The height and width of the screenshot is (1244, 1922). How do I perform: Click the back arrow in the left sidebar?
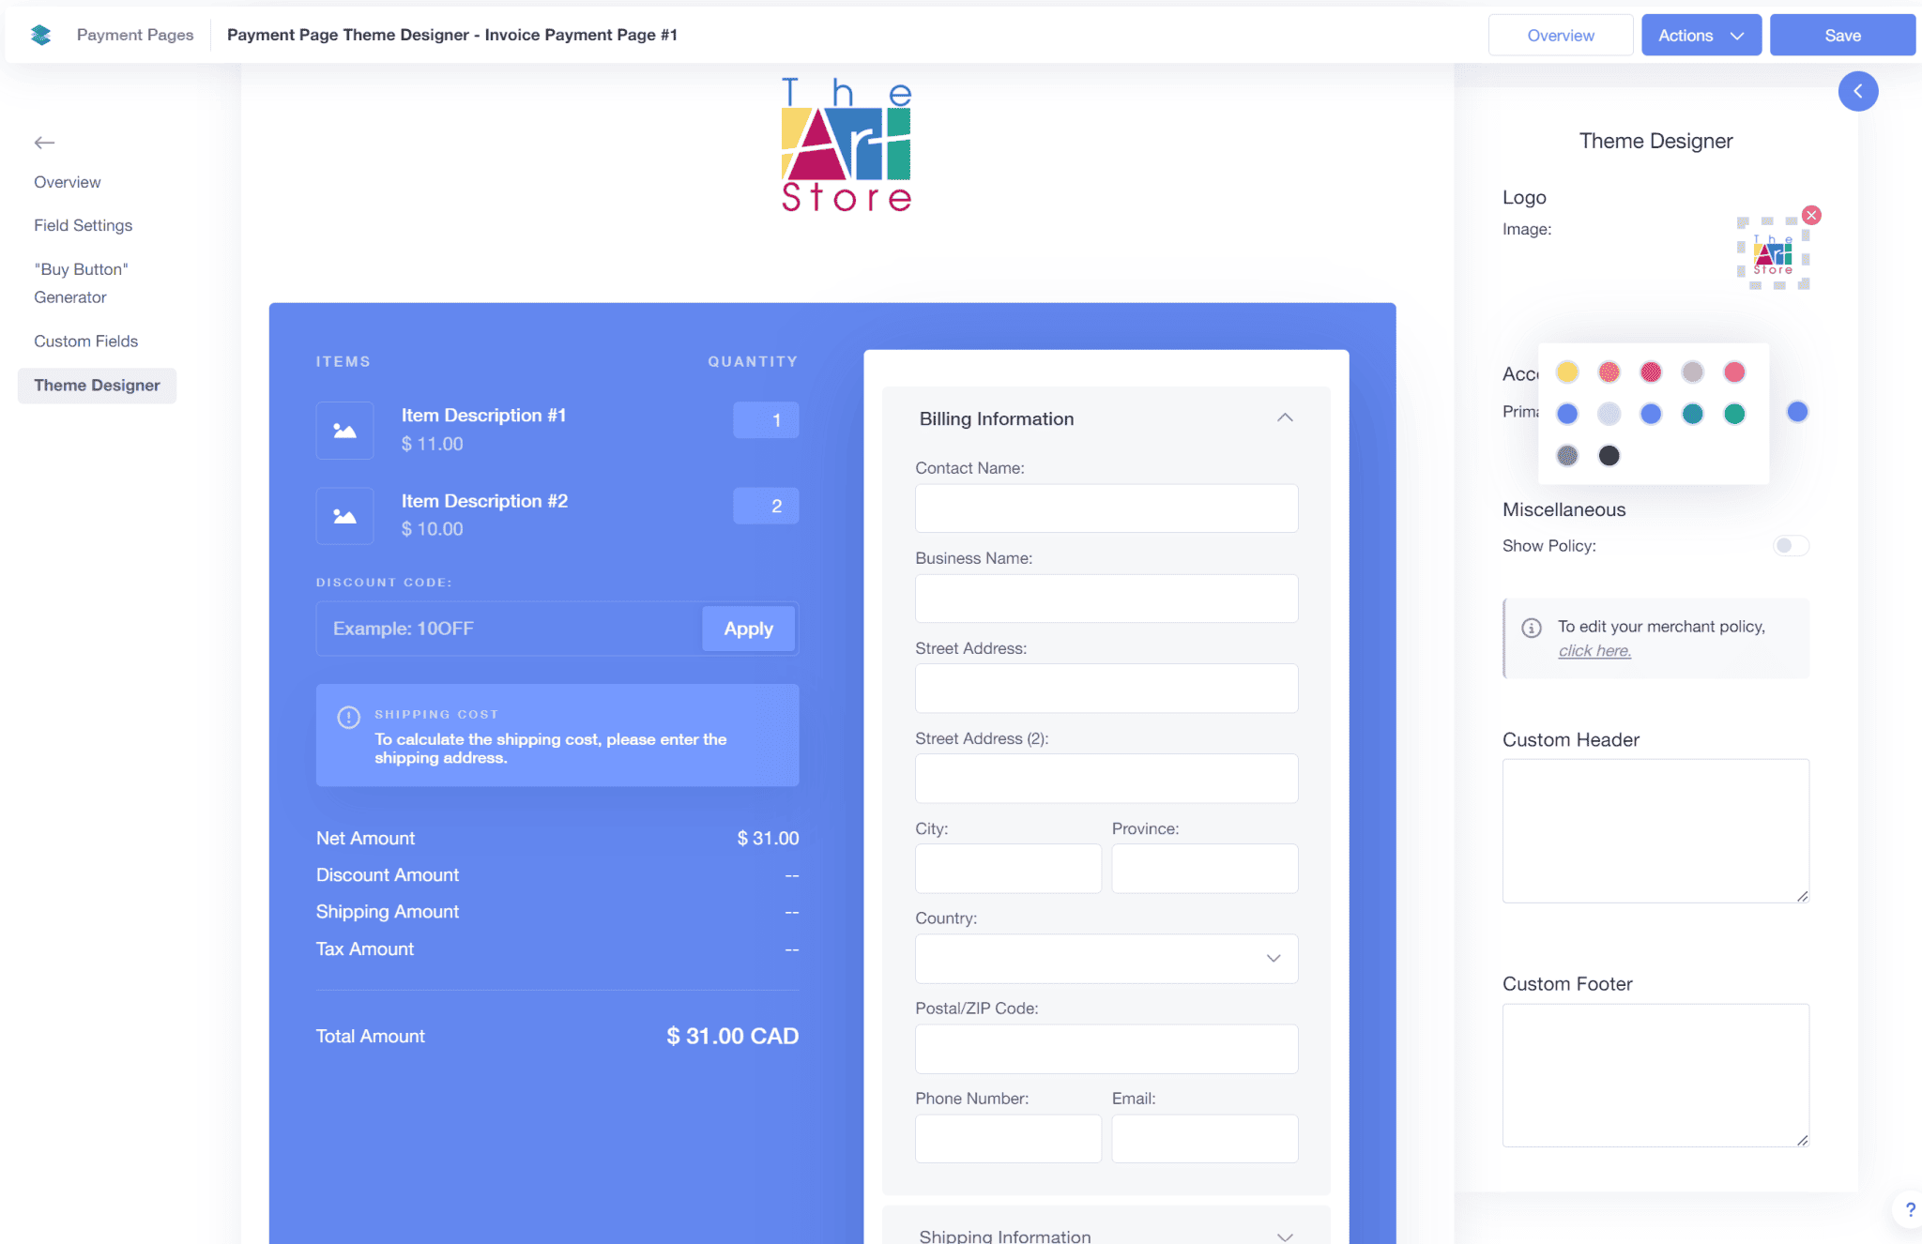point(44,143)
